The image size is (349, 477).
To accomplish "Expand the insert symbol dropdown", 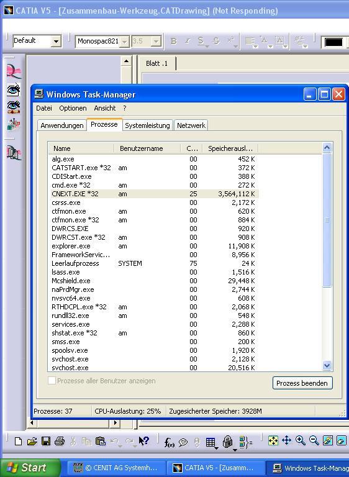I will [x=305, y=47].
